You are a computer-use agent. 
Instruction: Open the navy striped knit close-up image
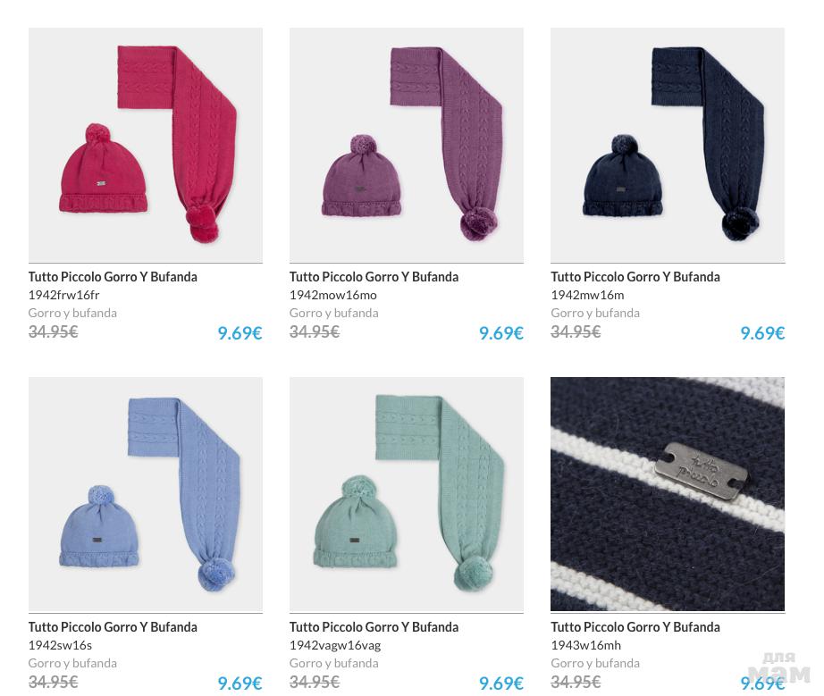[x=668, y=494]
